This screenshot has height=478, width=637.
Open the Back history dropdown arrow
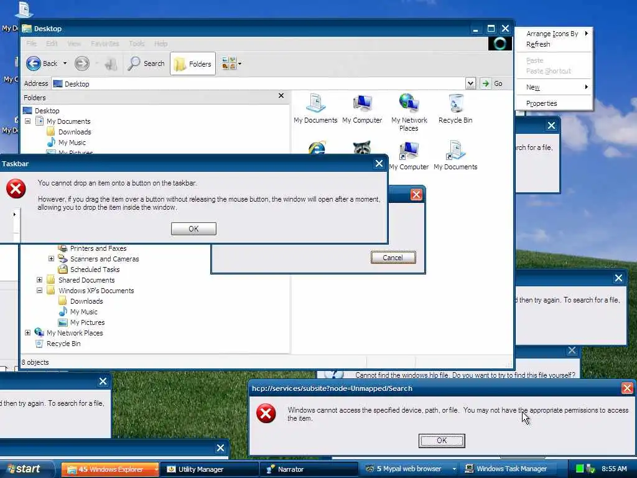(x=65, y=63)
